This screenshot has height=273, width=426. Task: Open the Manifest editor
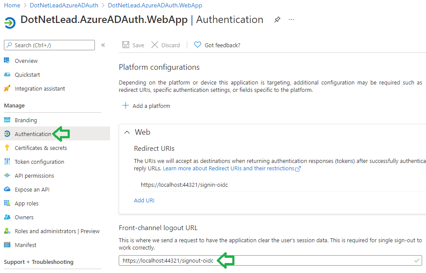tap(25, 245)
